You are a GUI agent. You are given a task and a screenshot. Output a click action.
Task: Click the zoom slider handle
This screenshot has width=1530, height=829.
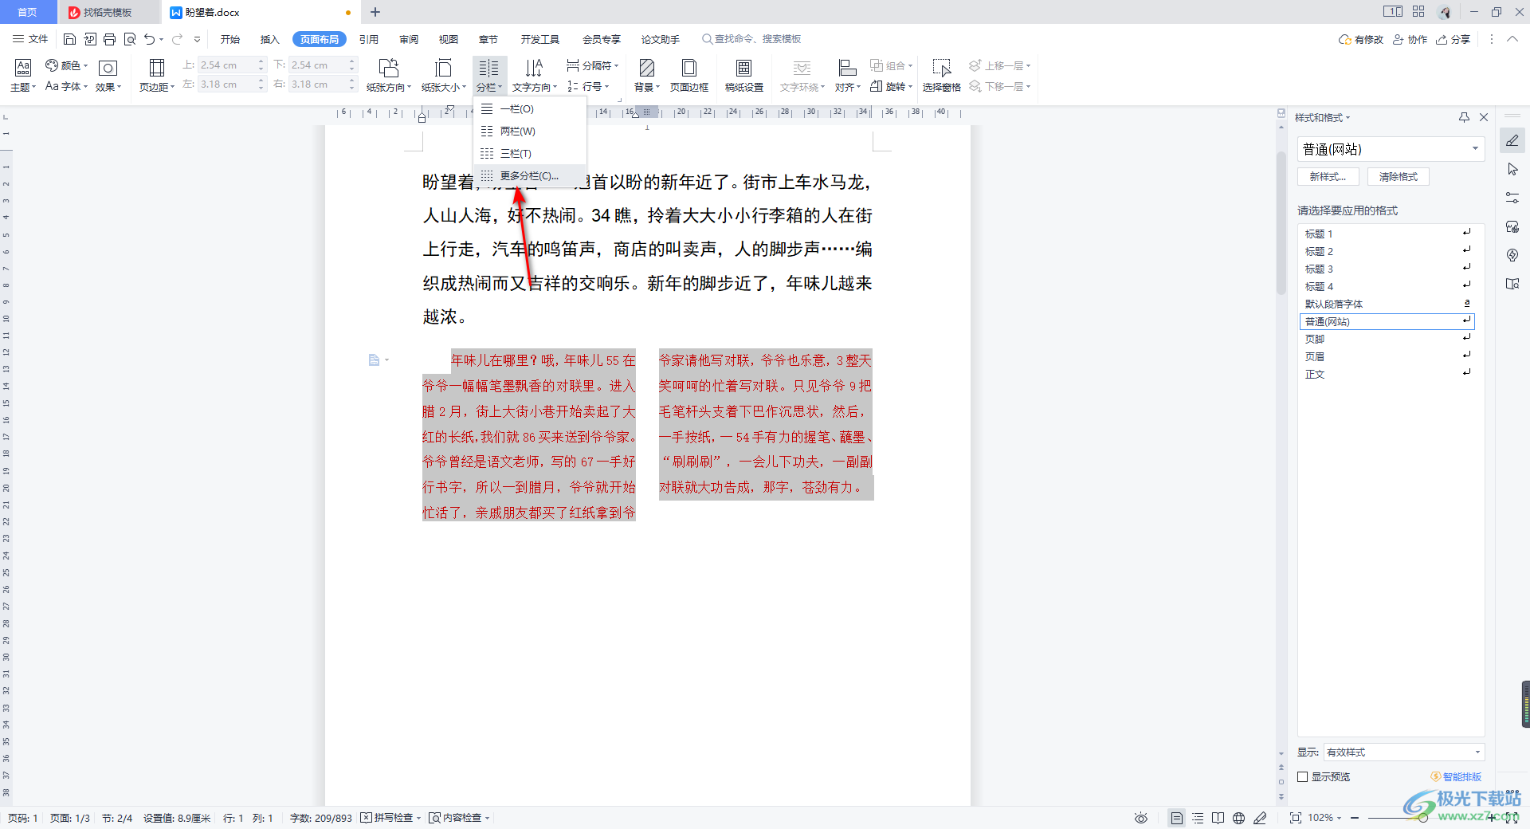tap(1422, 818)
